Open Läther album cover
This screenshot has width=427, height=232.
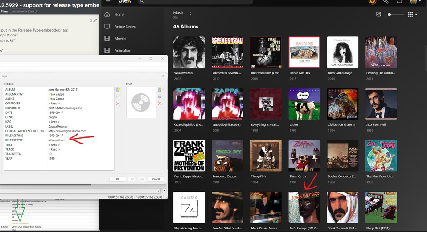pyautogui.click(x=304, y=104)
